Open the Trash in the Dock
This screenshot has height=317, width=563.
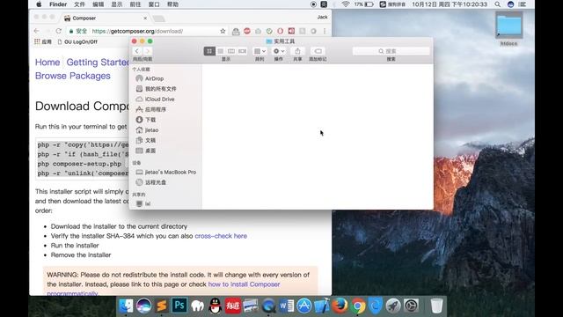pyautogui.click(x=436, y=306)
